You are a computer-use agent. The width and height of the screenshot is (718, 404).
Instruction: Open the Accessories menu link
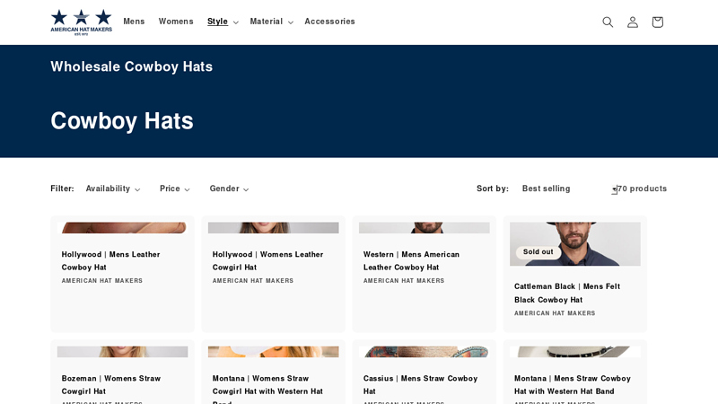coord(329,22)
